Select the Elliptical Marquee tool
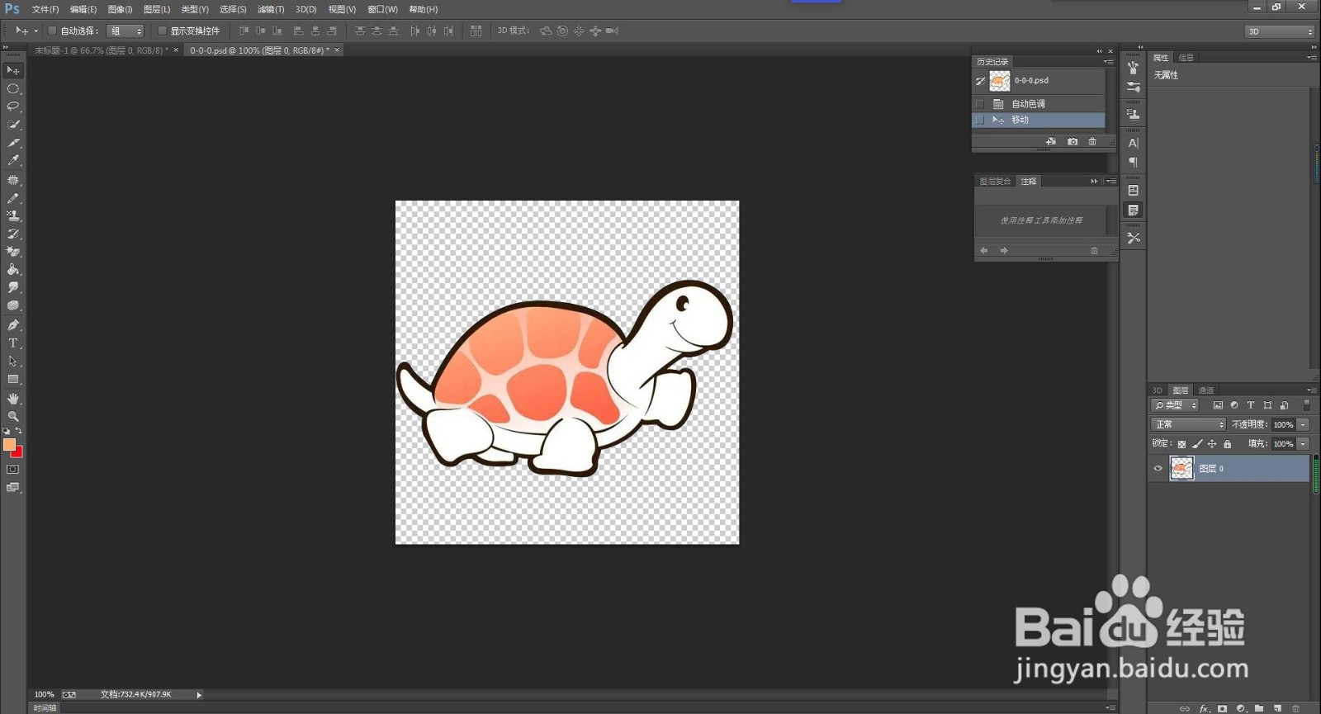Image resolution: width=1321 pixels, height=714 pixels. pyautogui.click(x=12, y=88)
